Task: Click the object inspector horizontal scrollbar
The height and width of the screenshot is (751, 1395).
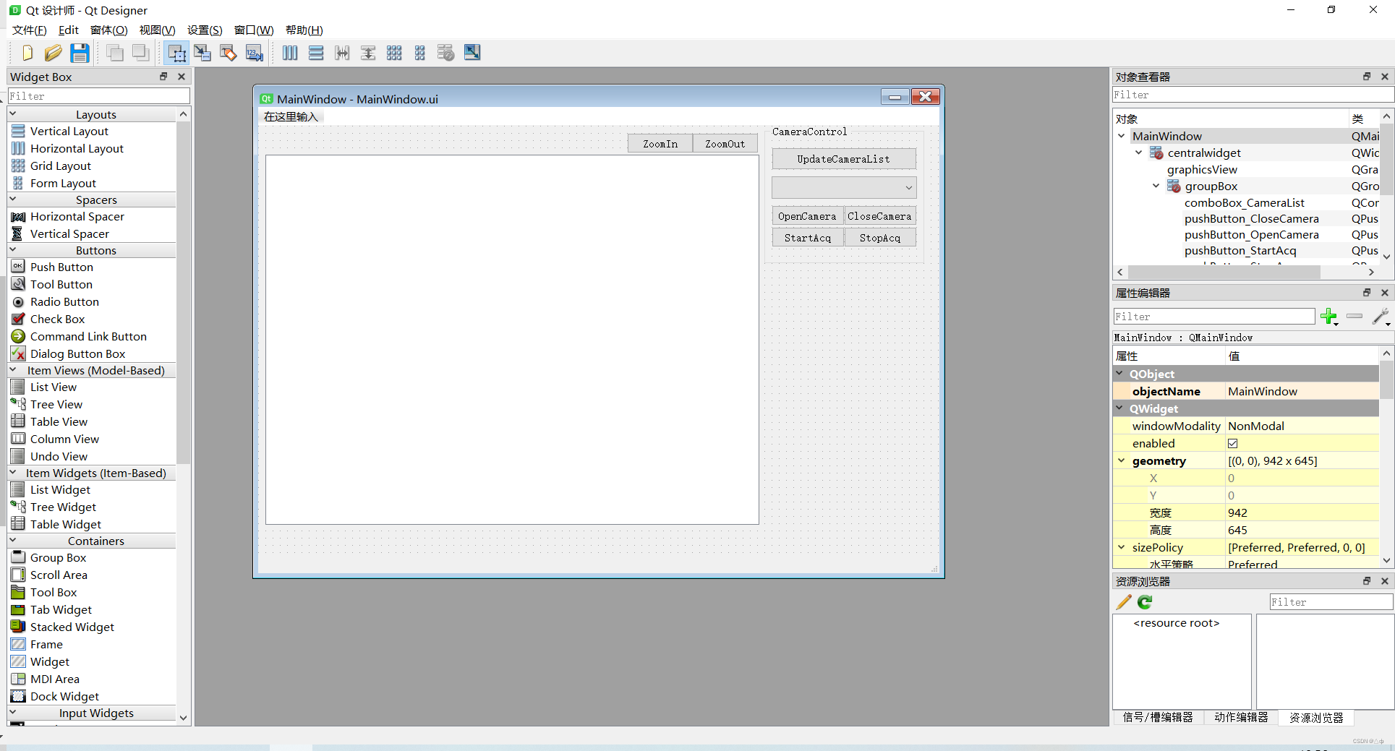Action: click(1224, 272)
